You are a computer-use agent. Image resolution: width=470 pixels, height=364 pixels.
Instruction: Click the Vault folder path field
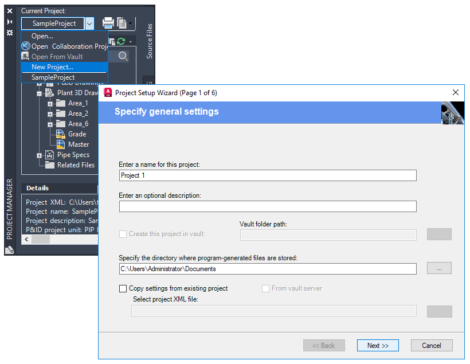(328, 235)
